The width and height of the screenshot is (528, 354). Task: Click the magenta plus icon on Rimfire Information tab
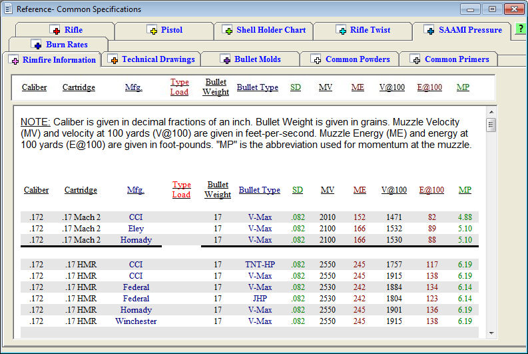coord(14,60)
